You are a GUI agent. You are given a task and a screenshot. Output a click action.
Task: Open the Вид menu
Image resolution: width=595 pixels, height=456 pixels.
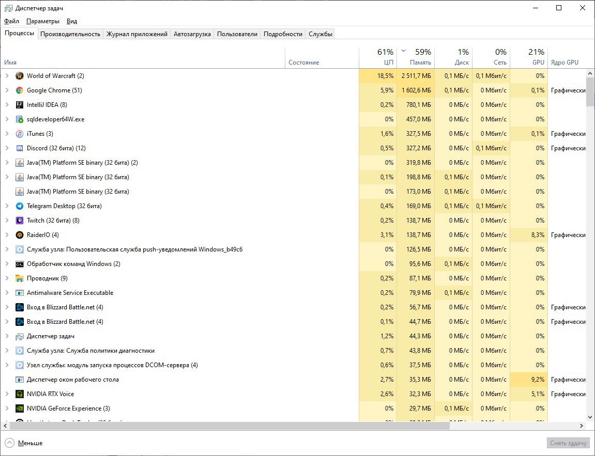(x=72, y=21)
